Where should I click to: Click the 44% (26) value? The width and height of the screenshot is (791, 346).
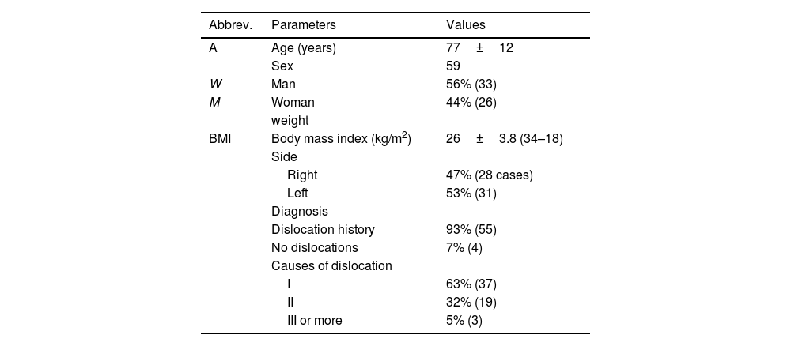tap(471, 103)
